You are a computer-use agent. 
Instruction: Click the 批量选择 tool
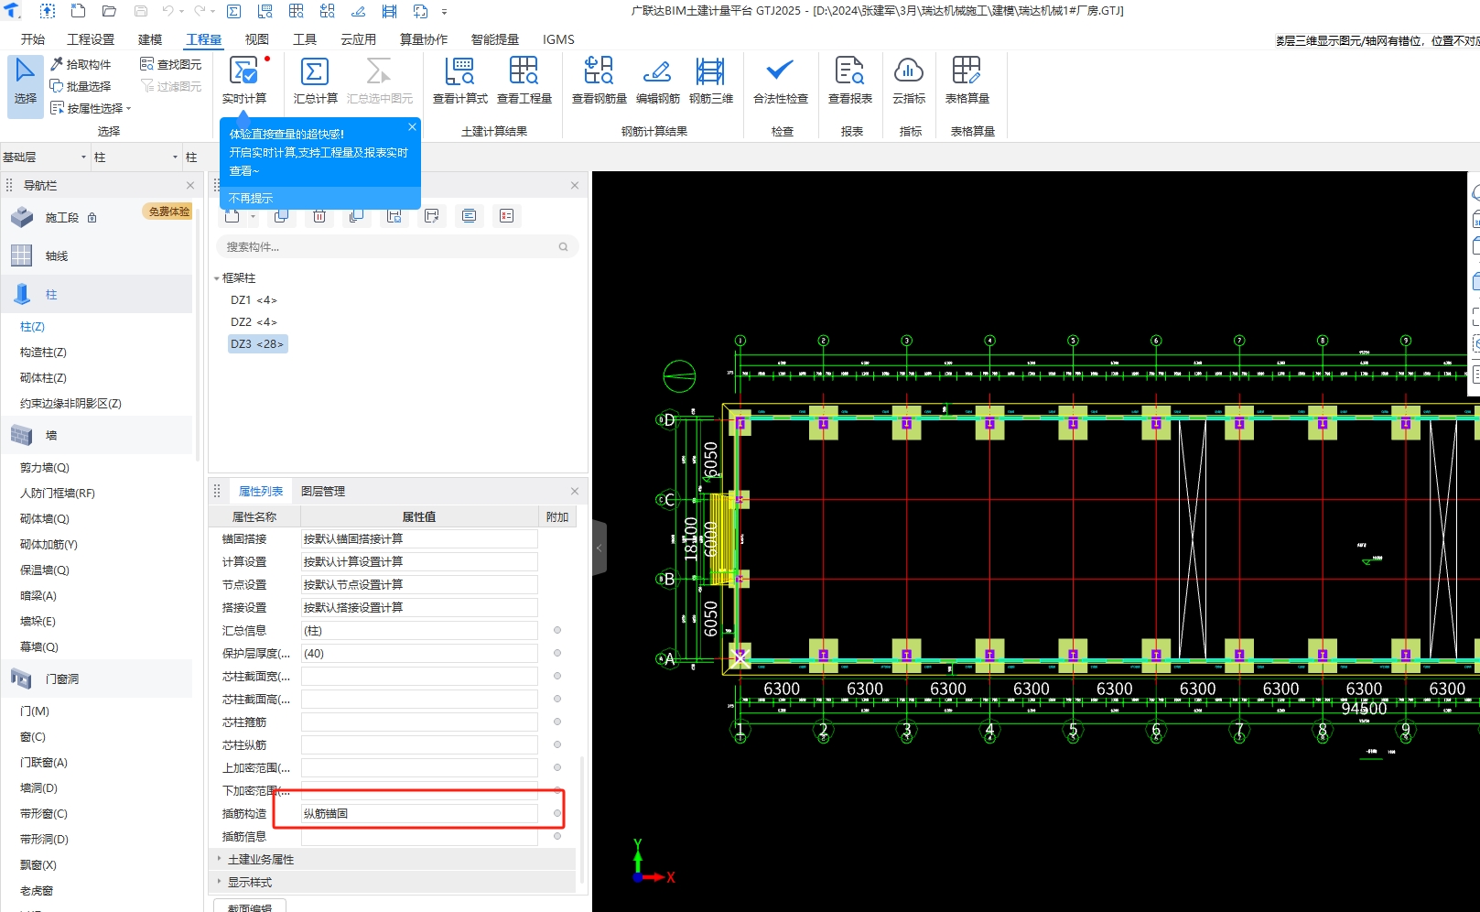point(81,86)
